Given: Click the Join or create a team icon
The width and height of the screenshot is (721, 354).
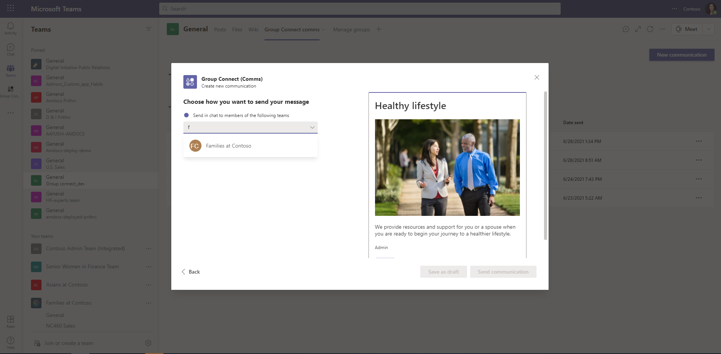Looking at the screenshot, I should click(37, 343).
